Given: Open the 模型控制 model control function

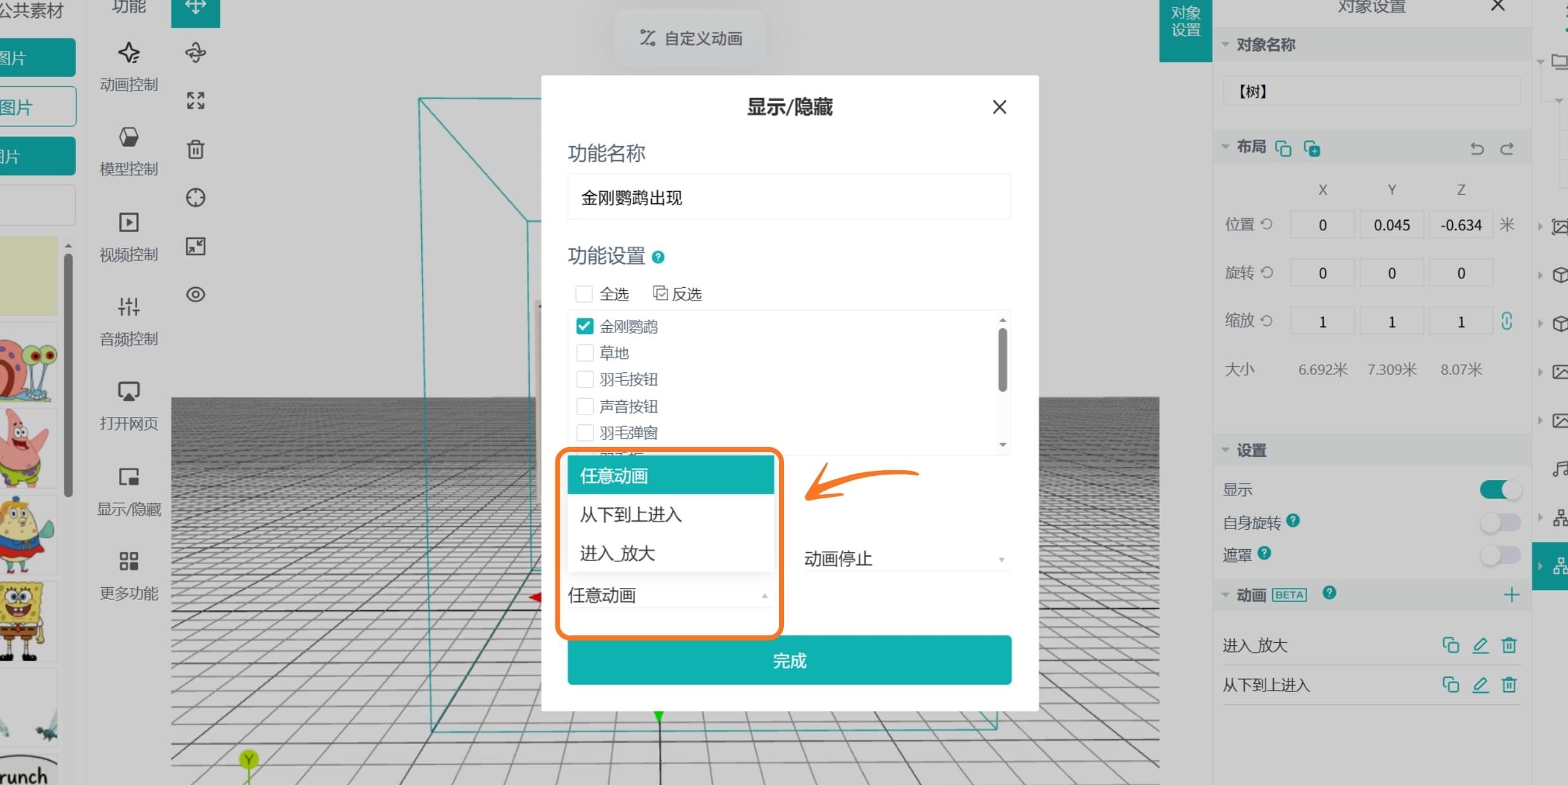Looking at the screenshot, I should tap(129, 151).
